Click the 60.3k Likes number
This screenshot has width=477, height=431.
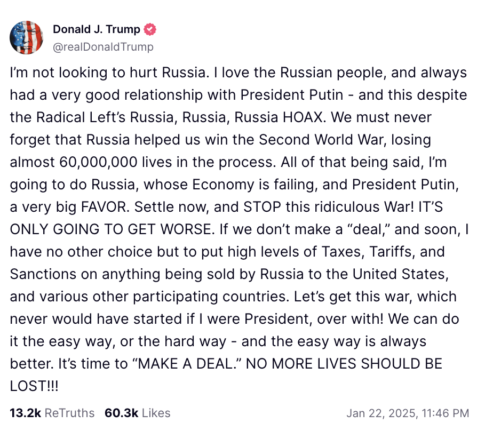pyautogui.click(x=121, y=413)
